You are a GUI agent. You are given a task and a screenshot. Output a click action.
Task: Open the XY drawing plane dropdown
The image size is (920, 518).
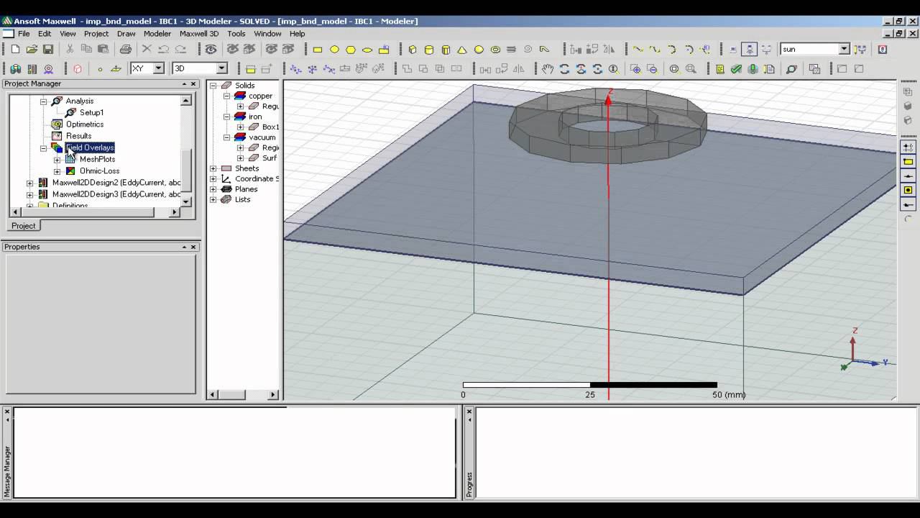click(x=158, y=68)
